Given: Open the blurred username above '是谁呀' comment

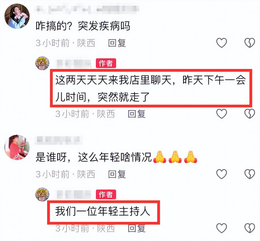Looking at the screenshot, I should click(58, 140).
